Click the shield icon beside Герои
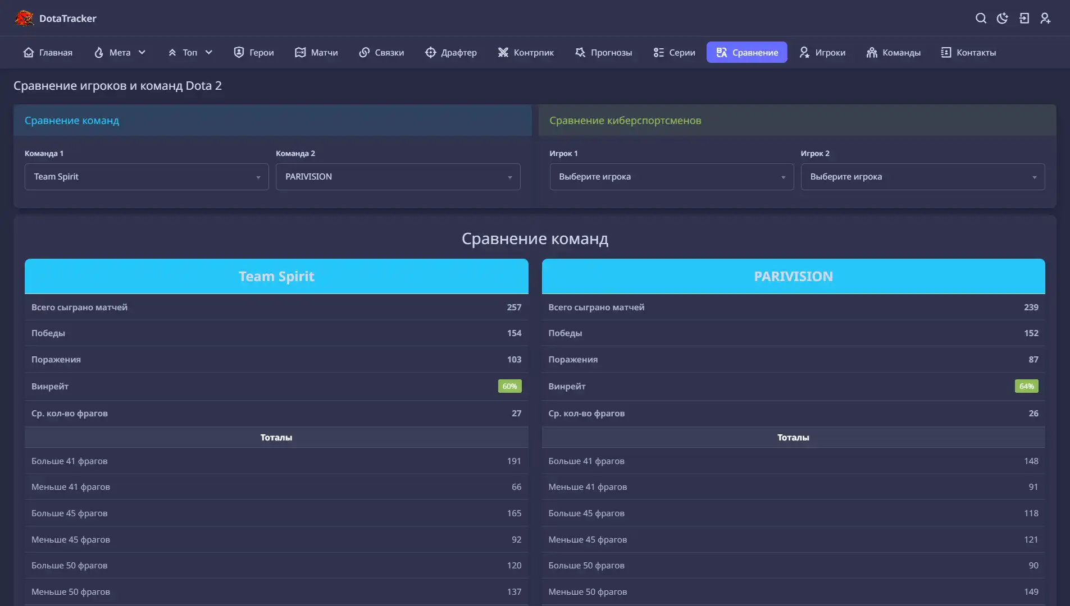This screenshot has width=1070, height=606. pos(239,52)
